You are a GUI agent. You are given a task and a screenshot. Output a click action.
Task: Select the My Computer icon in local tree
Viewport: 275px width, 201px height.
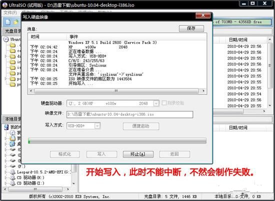(6, 127)
